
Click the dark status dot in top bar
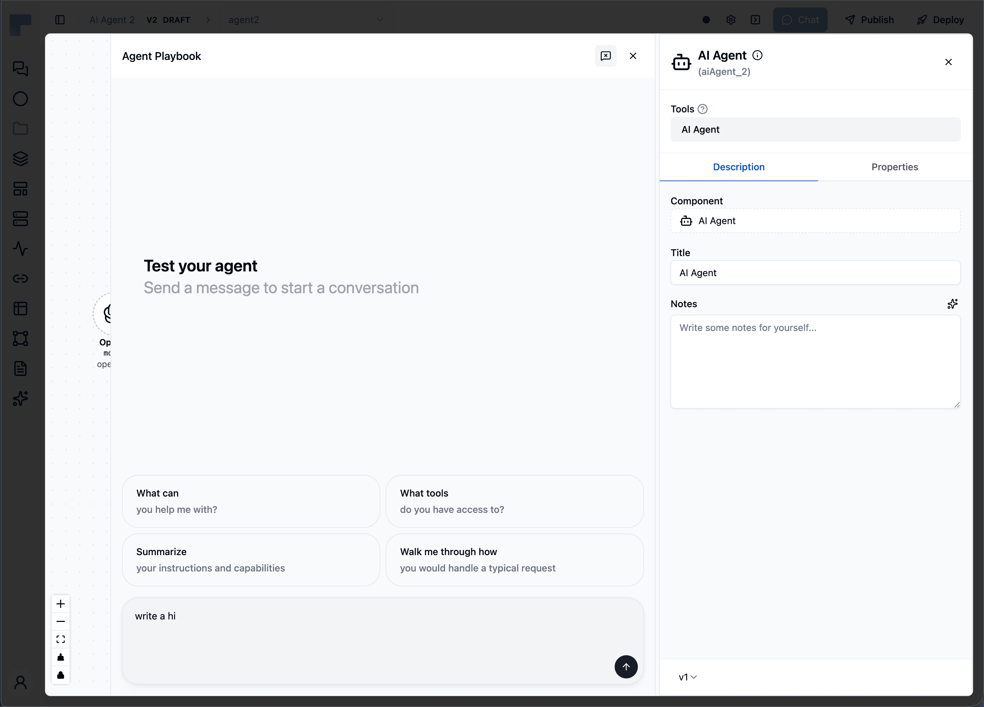tap(706, 20)
